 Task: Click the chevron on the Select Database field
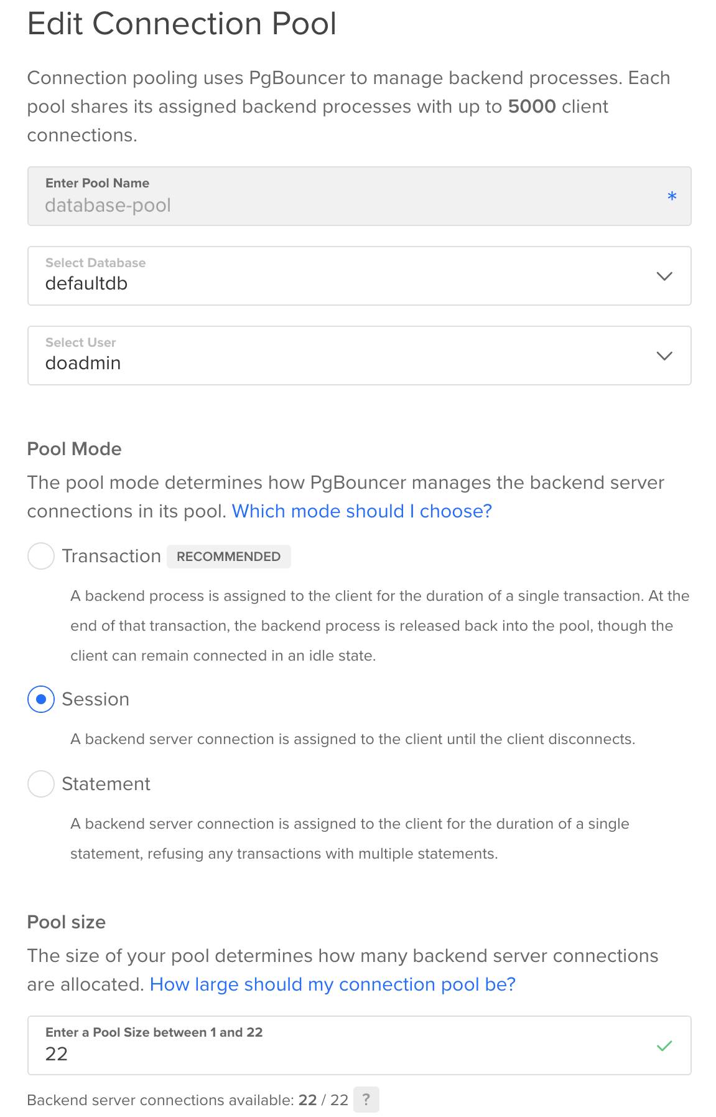tap(664, 276)
